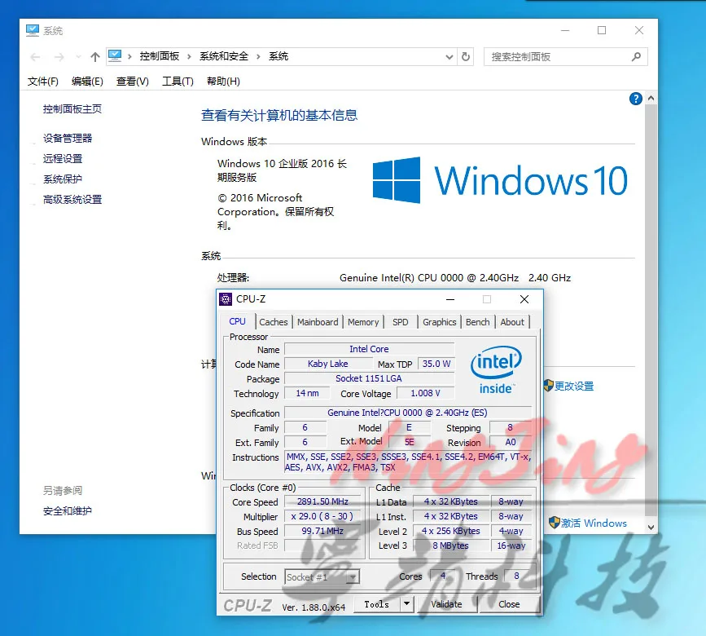Expand the address bar history dropdown
This screenshot has width=706, height=636.
pyautogui.click(x=449, y=57)
